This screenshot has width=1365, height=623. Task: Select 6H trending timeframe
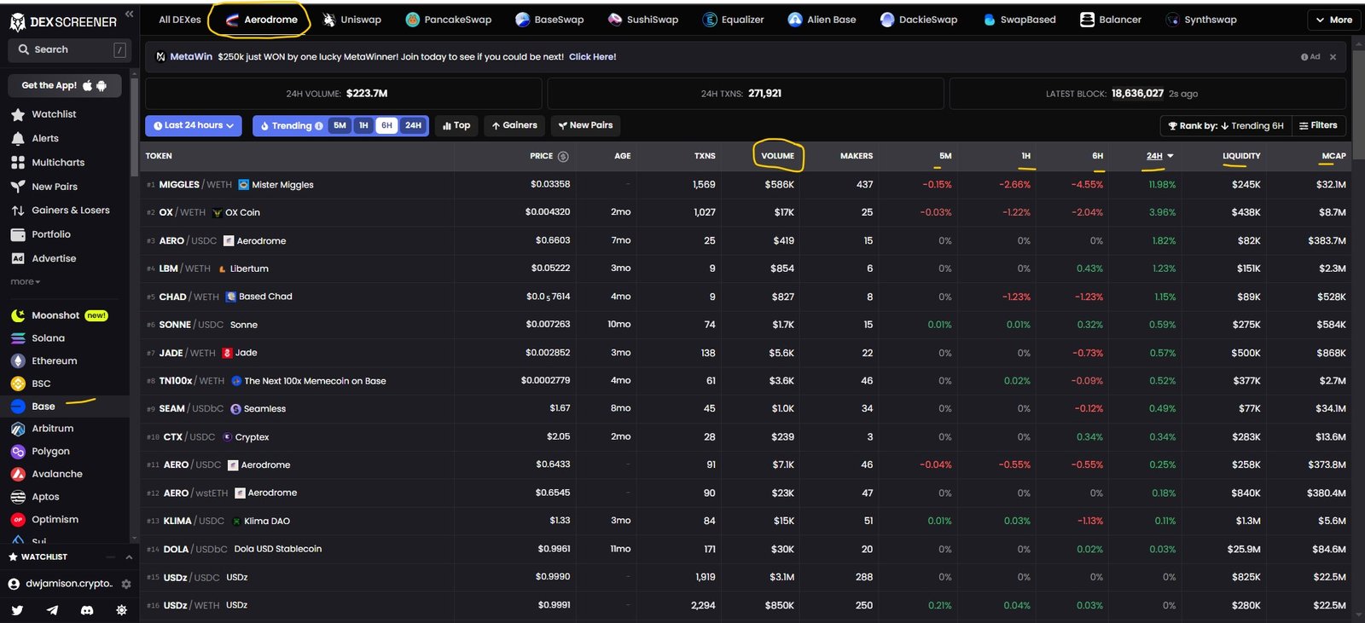386,125
